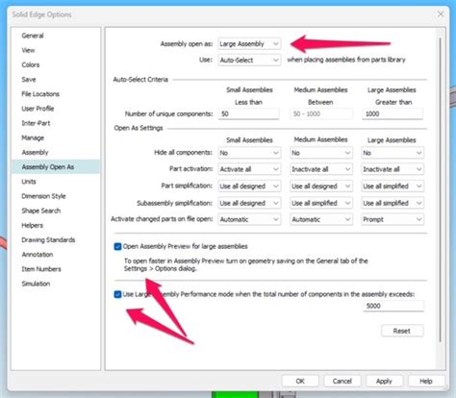Toggle Open Assembly Preview for large assemblies
Screen dimensions: 456x398
click(117, 246)
